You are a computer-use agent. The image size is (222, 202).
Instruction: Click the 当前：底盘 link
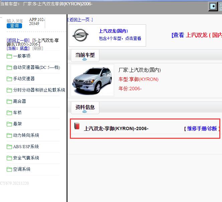(x=18, y=48)
